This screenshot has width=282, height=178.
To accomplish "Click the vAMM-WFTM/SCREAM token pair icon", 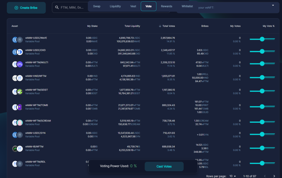I will click(x=17, y=122).
